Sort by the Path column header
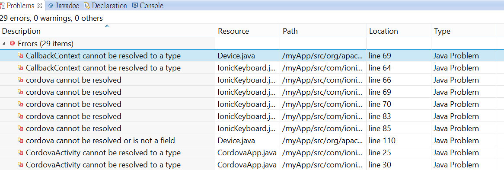 coord(323,31)
